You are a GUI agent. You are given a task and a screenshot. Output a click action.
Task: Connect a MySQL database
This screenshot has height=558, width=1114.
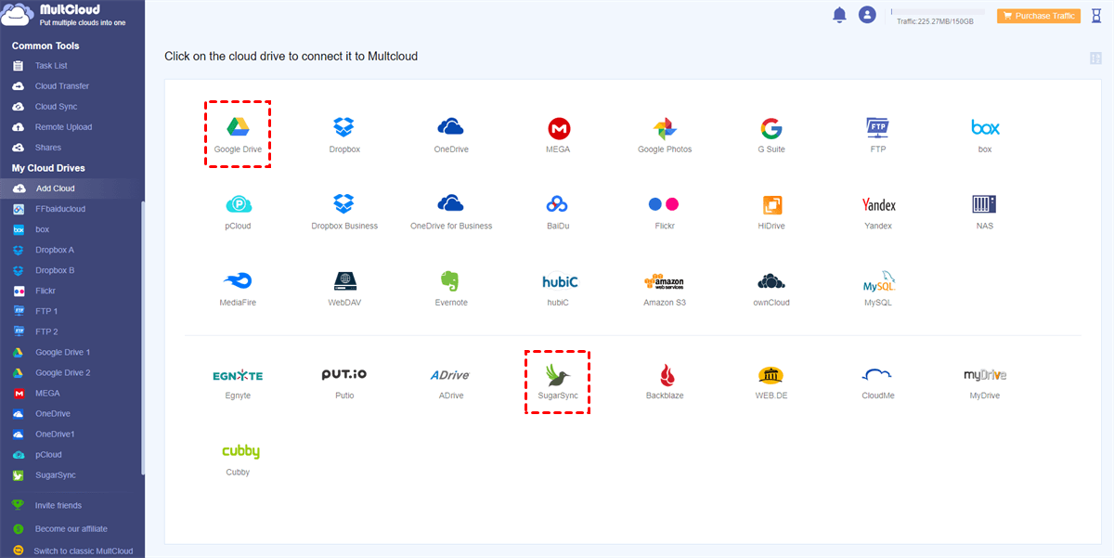[878, 289]
